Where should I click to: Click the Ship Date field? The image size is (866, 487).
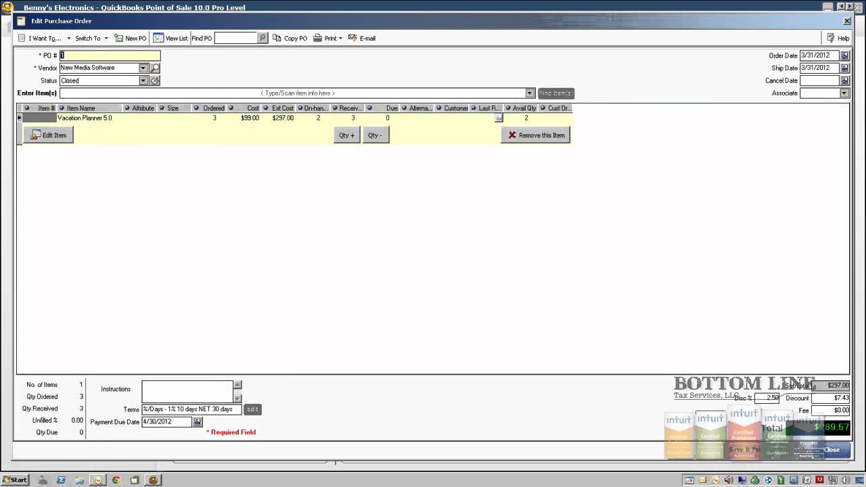point(819,68)
